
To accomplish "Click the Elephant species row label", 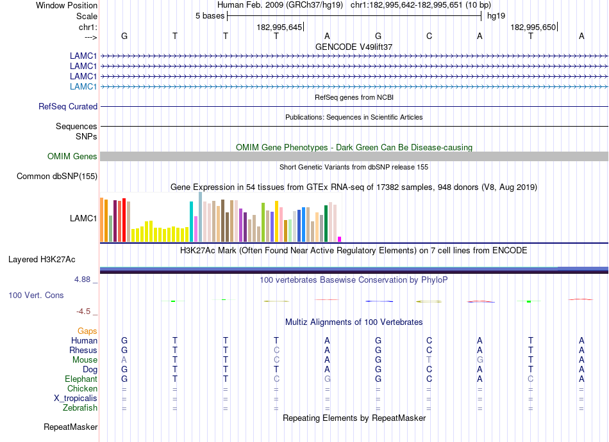I will click(81, 379).
